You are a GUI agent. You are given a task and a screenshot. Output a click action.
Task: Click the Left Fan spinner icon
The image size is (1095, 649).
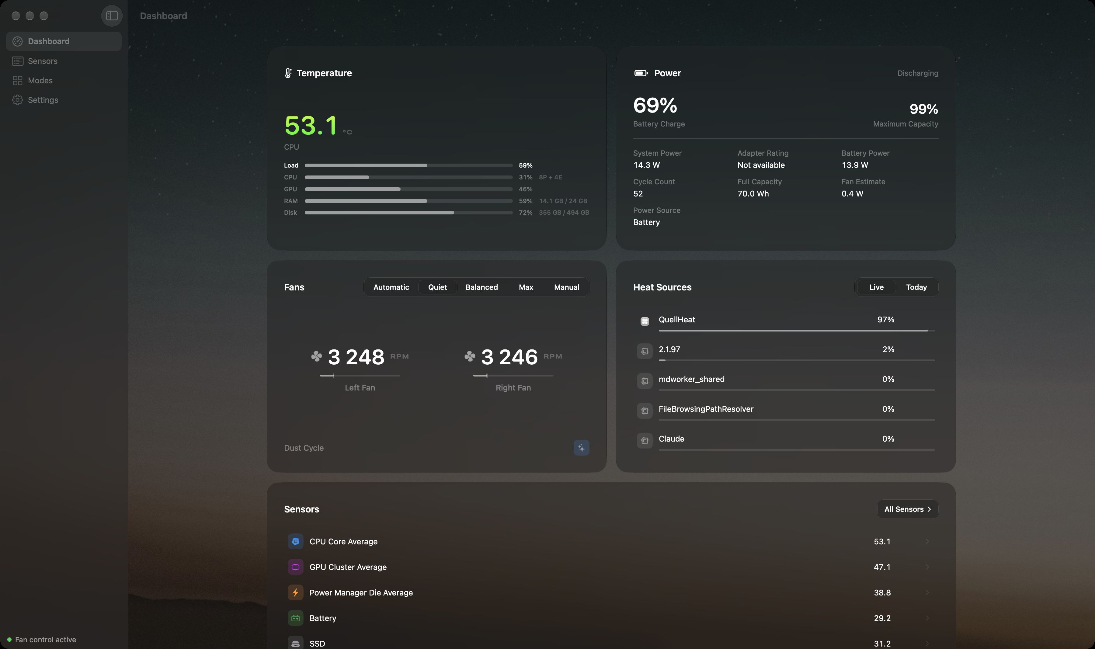[316, 356]
